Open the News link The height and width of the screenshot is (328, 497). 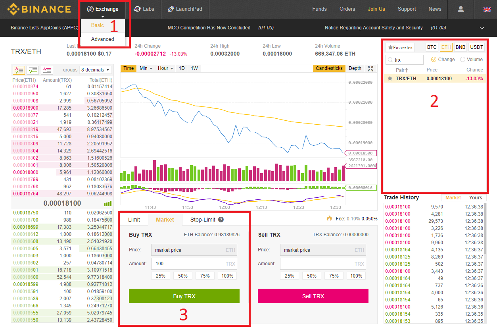pyautogui.click(x=435, y=9)
